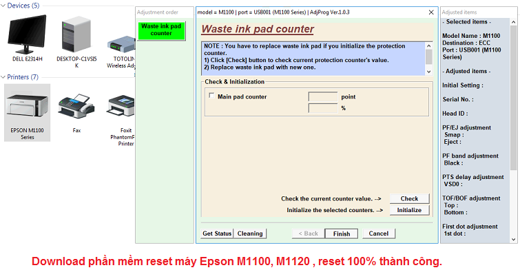The image size is (520, 270).
Task: Select the Foxit PhantomPDF Printer icon
Action: click(x=121, y=106)
